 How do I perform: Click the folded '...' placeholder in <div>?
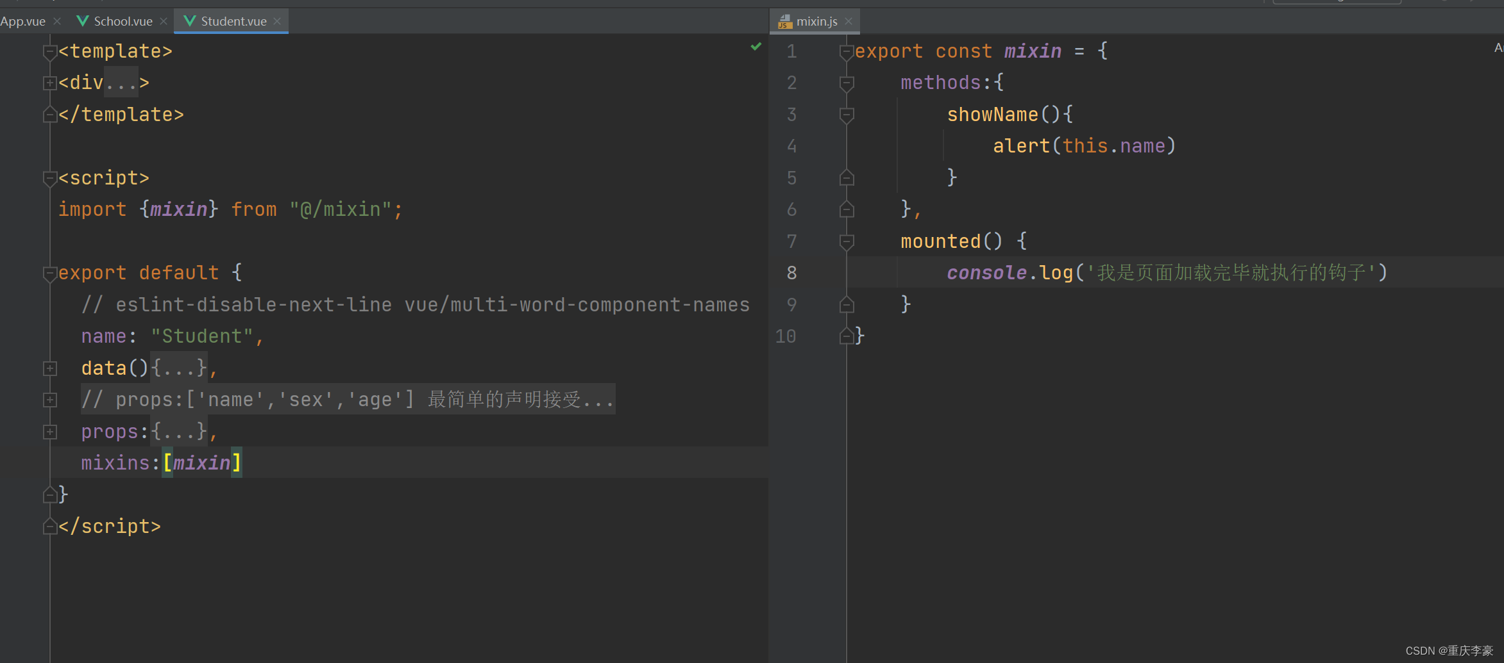[121, 83]
